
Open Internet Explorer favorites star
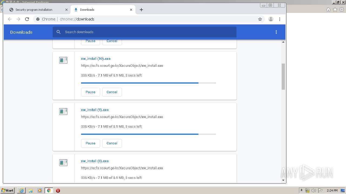click(335, 10)
